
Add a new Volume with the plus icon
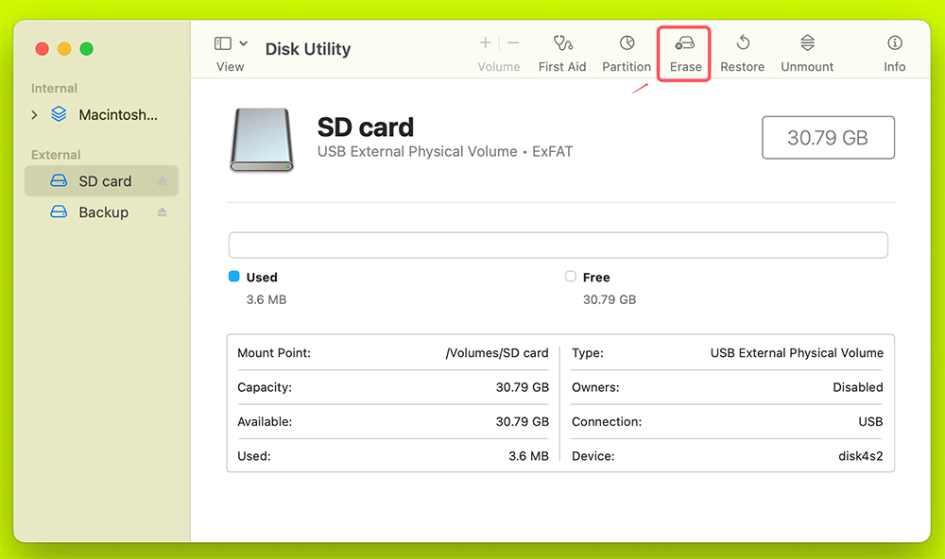(x=484, y=42)
